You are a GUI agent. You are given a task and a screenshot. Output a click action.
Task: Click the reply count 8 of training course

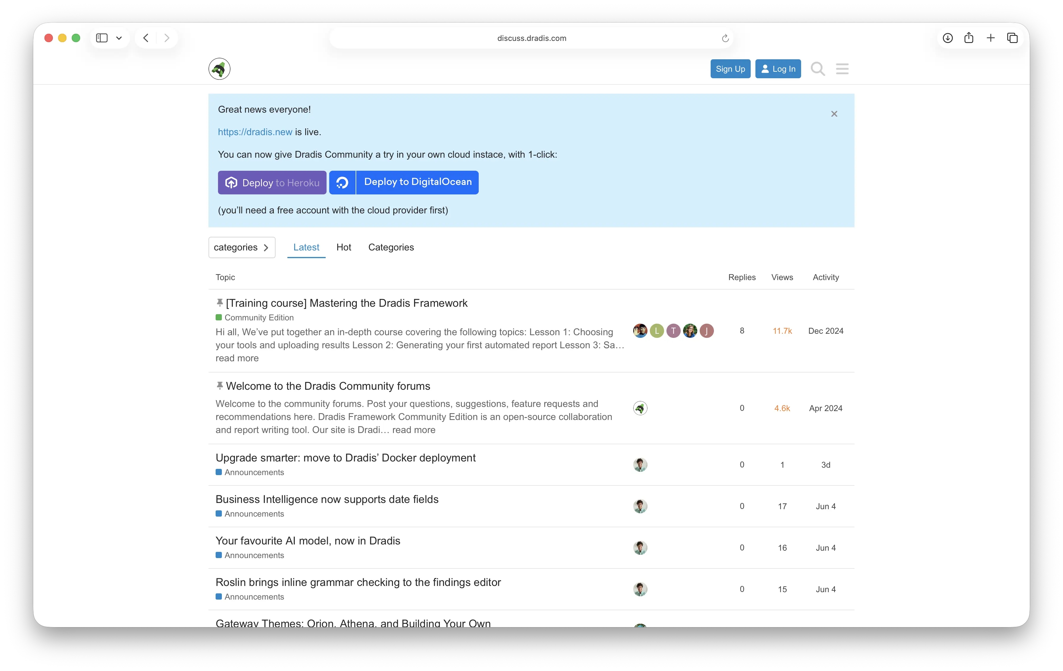[741, 331]
